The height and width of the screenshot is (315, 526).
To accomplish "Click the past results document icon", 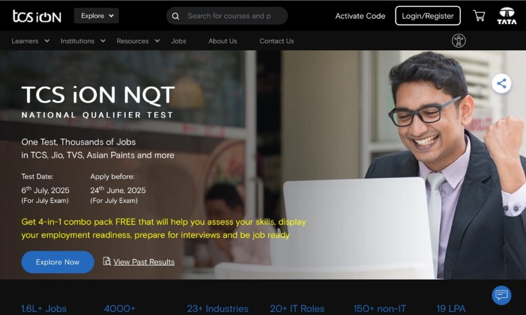I will pyautogui.click(x=107, y=261).
